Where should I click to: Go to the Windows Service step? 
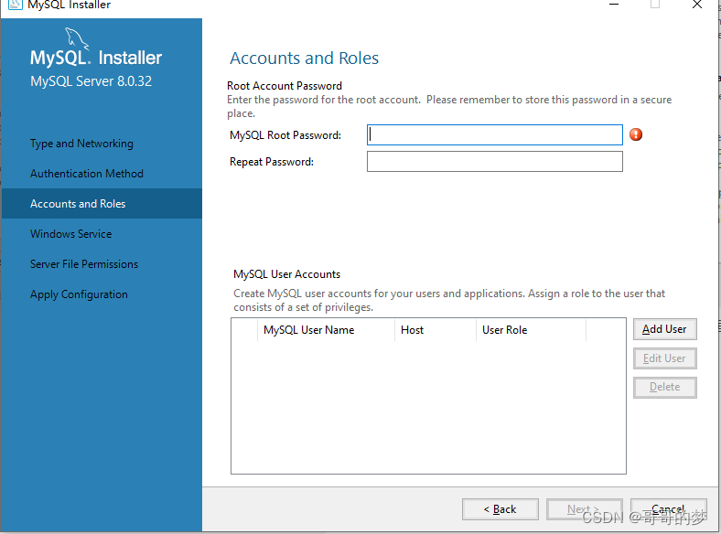point(70,234)
